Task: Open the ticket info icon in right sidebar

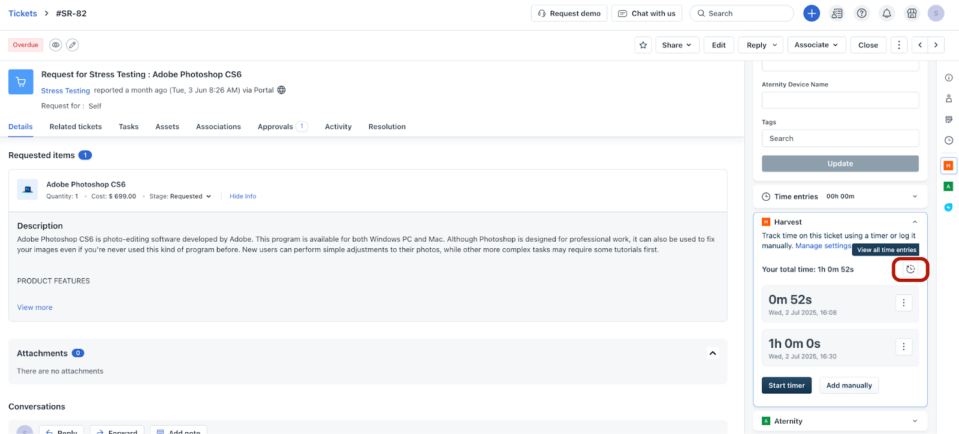Action: point(949,77)
